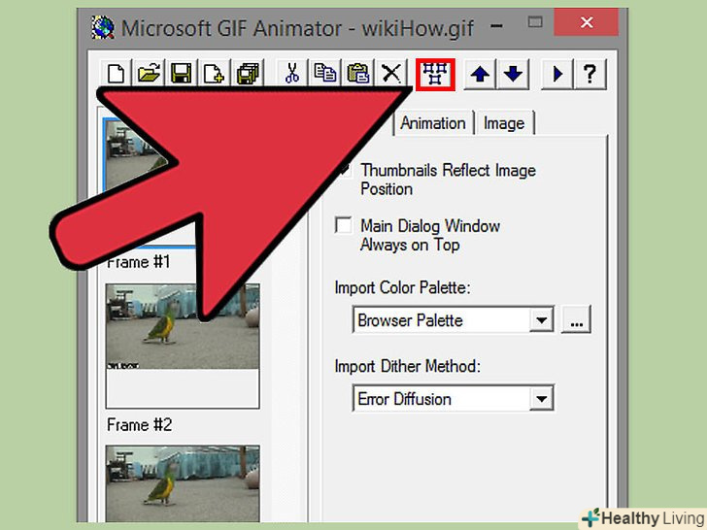
Task: Click the Insert file icon
Action: [215, 74]
